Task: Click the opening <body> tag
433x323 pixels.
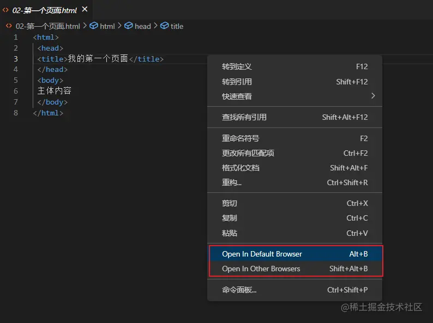Action: [50, 80]
